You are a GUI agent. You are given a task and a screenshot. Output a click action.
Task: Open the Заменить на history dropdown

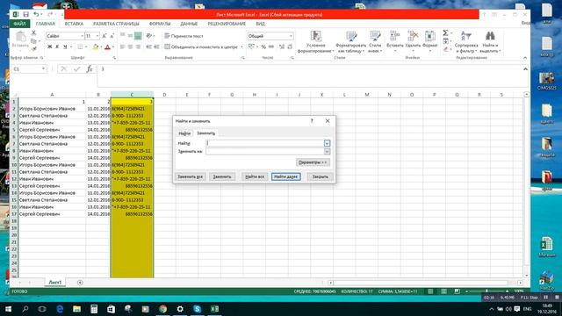pyautogui.click(x=327, y=152)
